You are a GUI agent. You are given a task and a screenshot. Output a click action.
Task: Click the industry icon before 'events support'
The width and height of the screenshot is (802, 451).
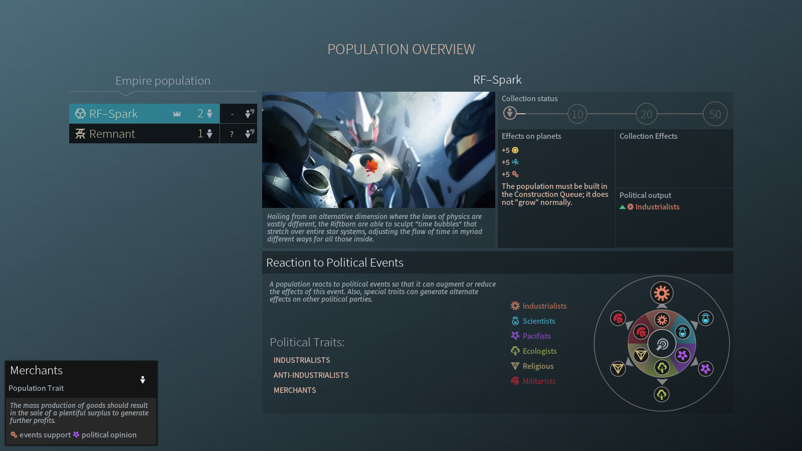(14, 435)
